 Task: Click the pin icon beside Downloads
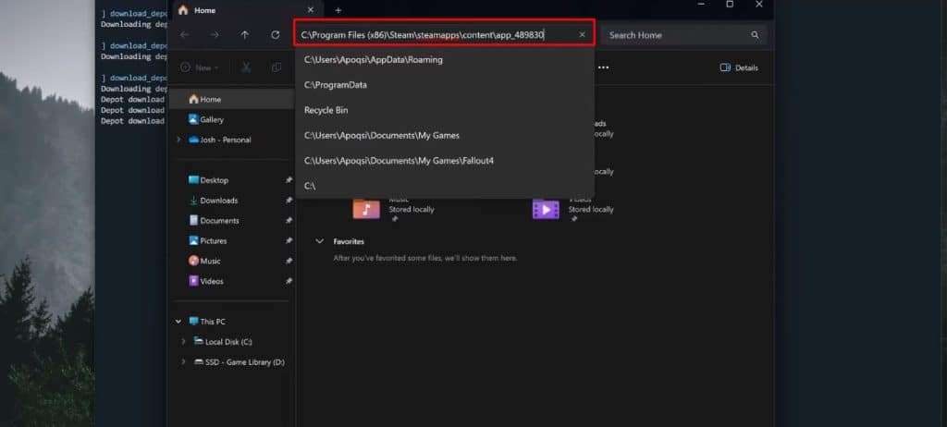[289, 201]
